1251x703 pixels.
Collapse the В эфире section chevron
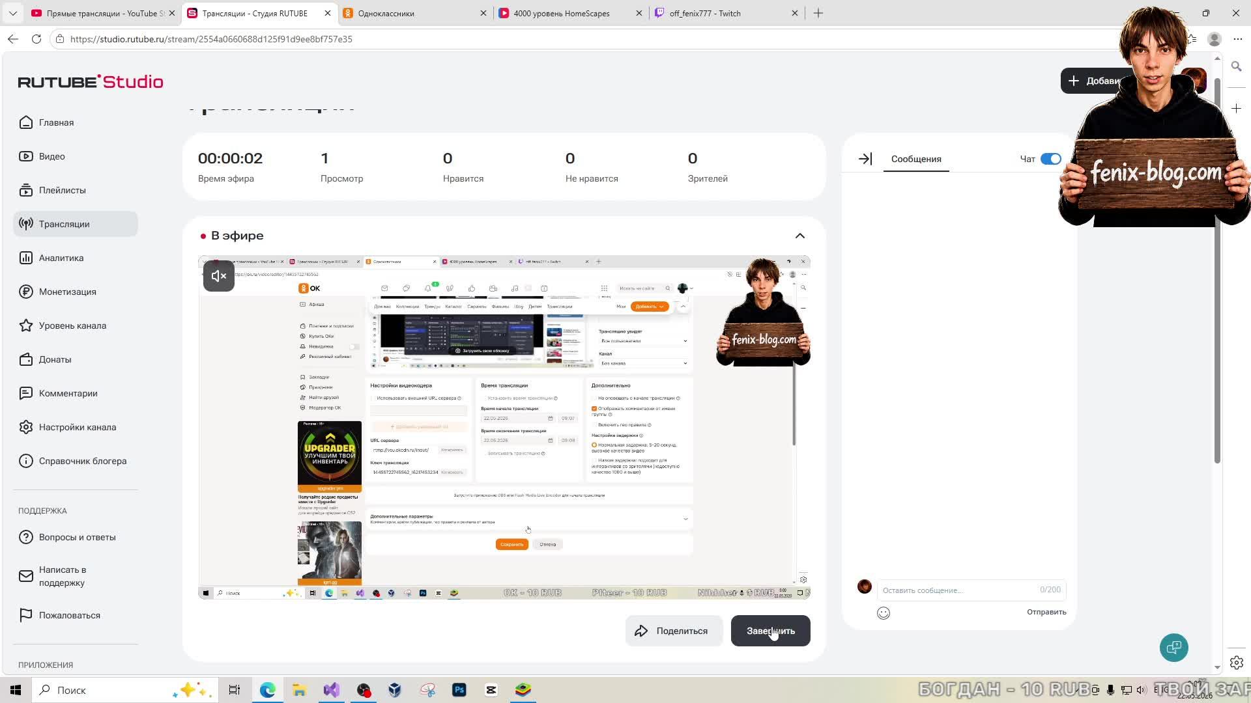[x=800, y=236]
